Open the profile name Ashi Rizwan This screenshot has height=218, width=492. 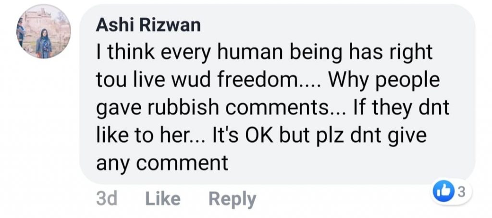click(148, 25)
